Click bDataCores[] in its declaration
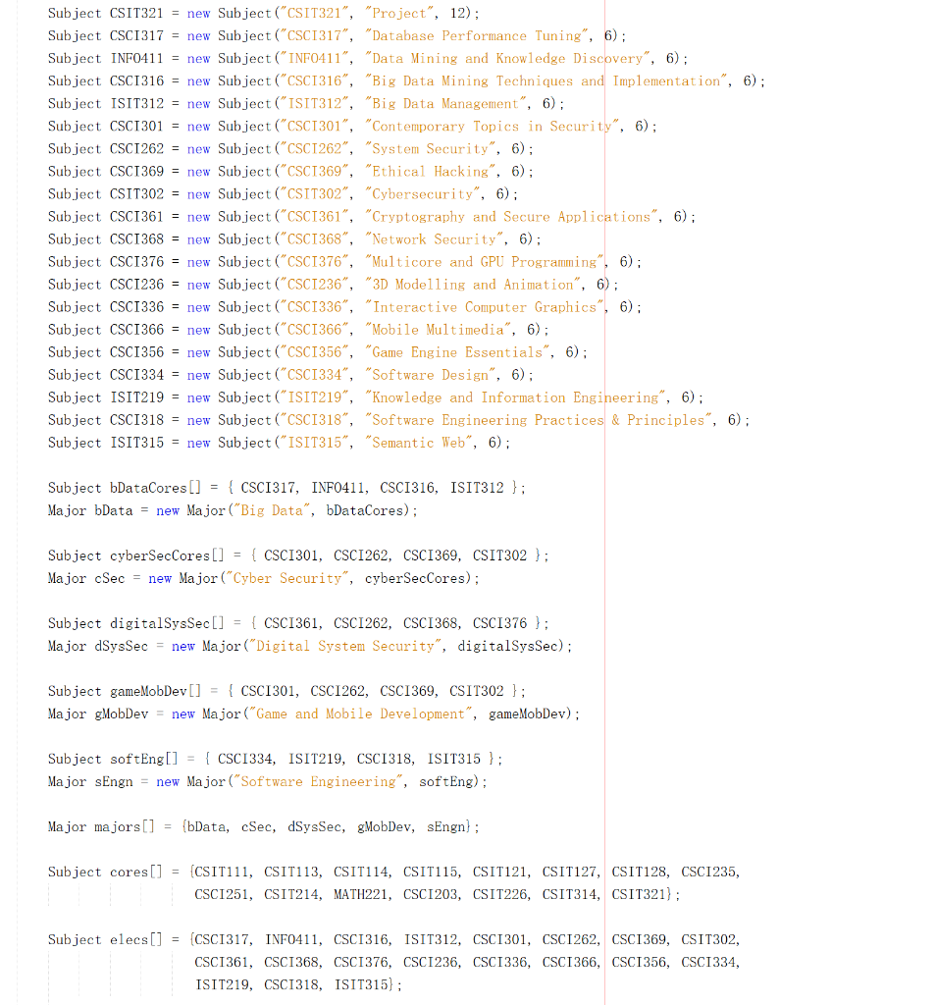Screen dimensions: 936x1005 [x=156, y=489]
